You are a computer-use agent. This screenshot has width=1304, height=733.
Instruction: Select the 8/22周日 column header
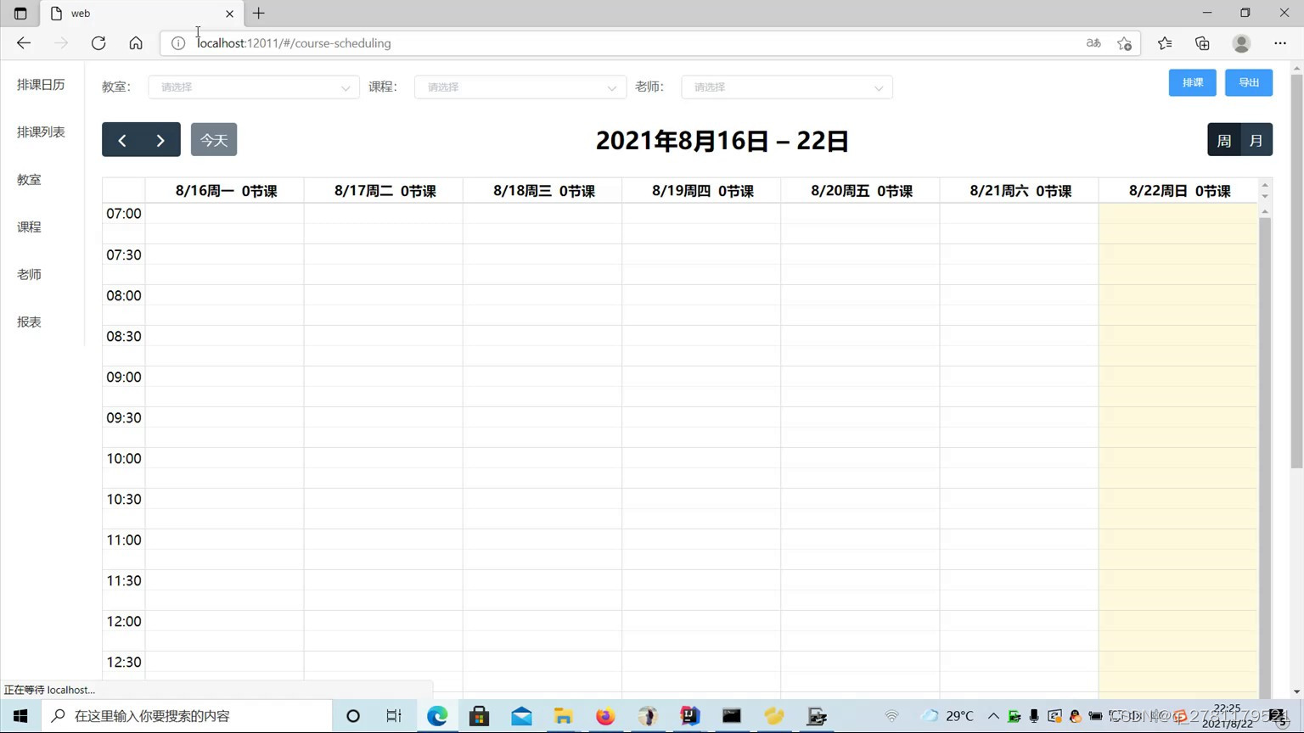pyautogui.click(x=1179, y=191)
